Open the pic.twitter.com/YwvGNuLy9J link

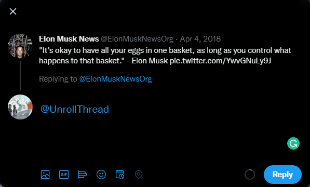pos(220,61)
